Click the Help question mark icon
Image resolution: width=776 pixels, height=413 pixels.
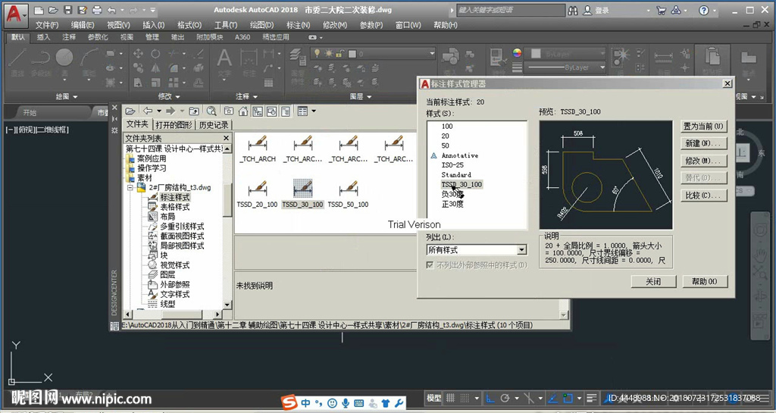tap(704, 10)
